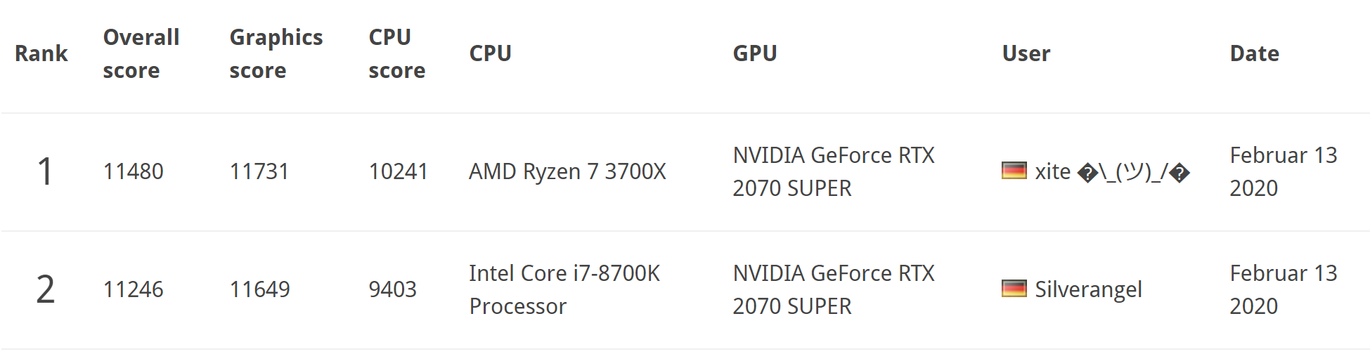
Task: Open the overall score 11246 result
Action: pos(133,289)
